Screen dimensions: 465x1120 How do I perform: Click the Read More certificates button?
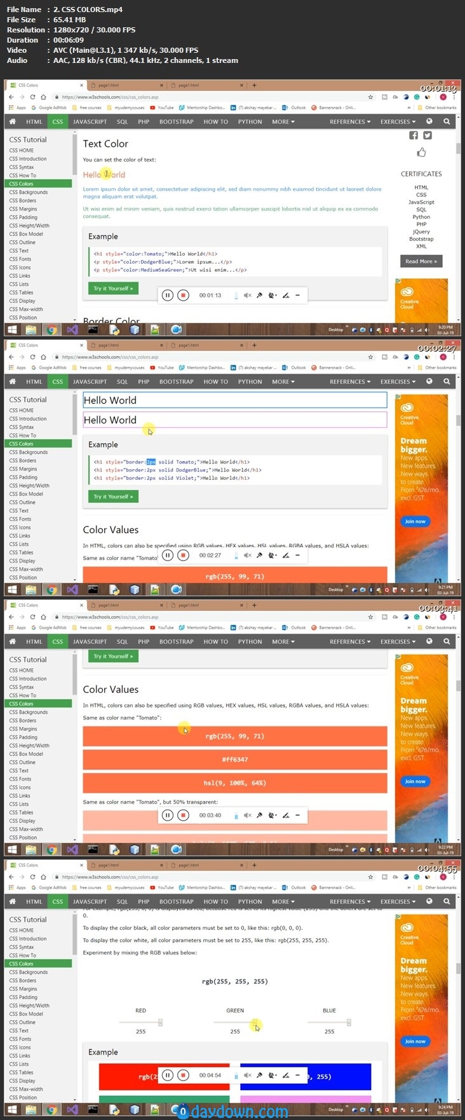421,261
